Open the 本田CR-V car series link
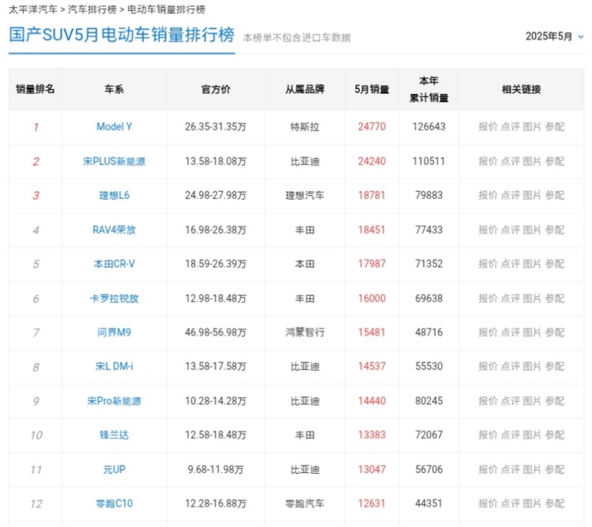This screenshot has width=592, height=527. coord(114,263)
